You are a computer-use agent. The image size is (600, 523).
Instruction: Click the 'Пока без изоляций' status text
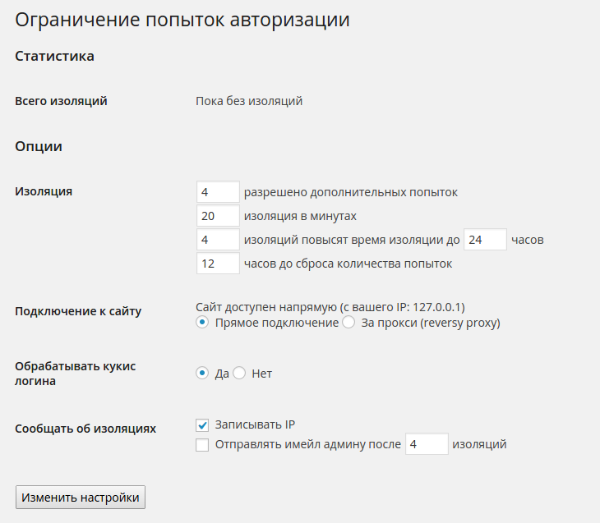click(249, 101)
